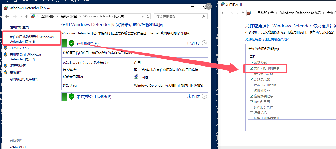
Task: Click the shield icon beside 更改通知设置
Action: click(6, 48)
